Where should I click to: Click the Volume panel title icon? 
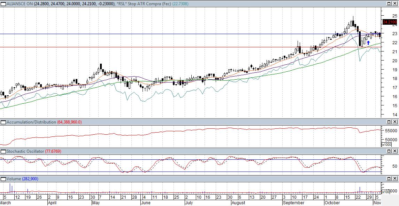pos(3,179)
